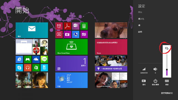Viewport: 178px width, 100px height.
Task: Open the SANDOW network settings icon
Action: click(x=144, y=71)
